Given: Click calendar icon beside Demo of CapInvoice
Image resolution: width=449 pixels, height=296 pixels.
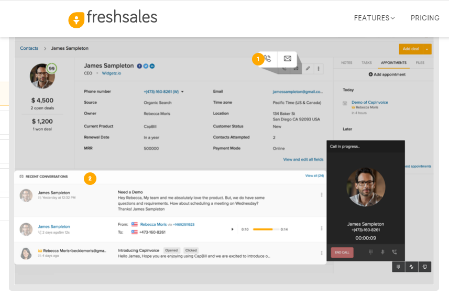Looking at the screenshot, I should pos(345,103).
